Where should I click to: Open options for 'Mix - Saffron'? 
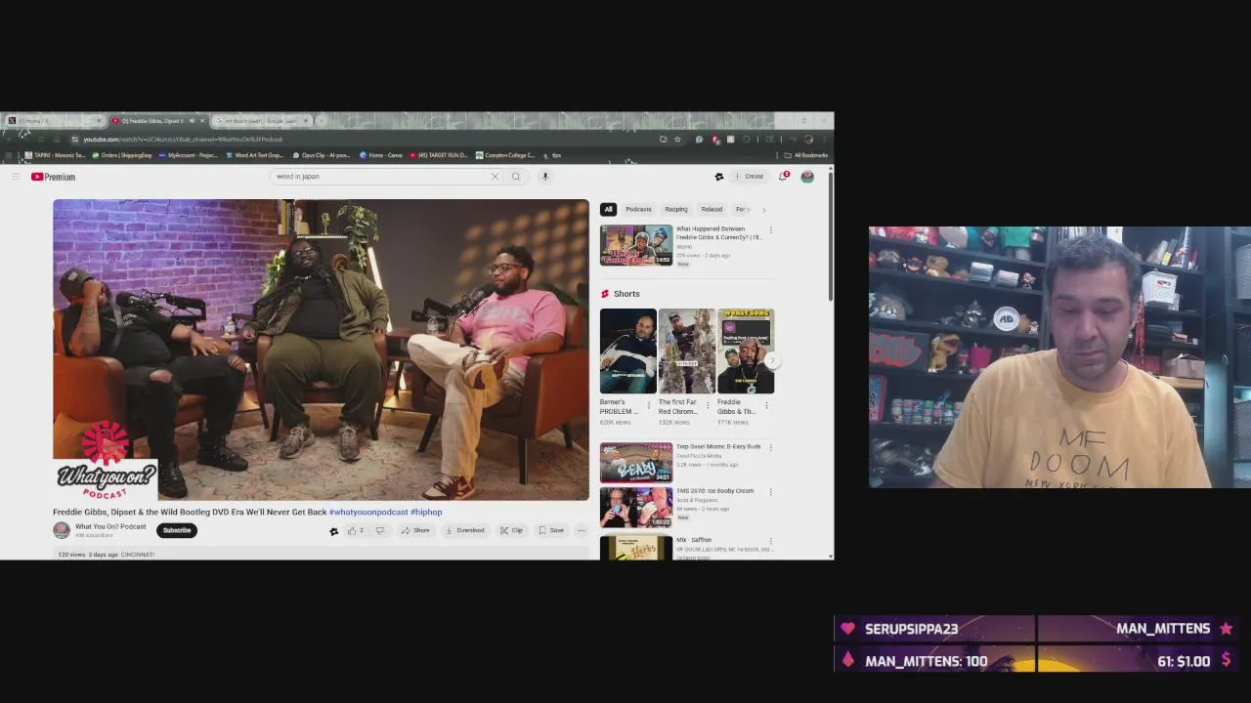770,541
